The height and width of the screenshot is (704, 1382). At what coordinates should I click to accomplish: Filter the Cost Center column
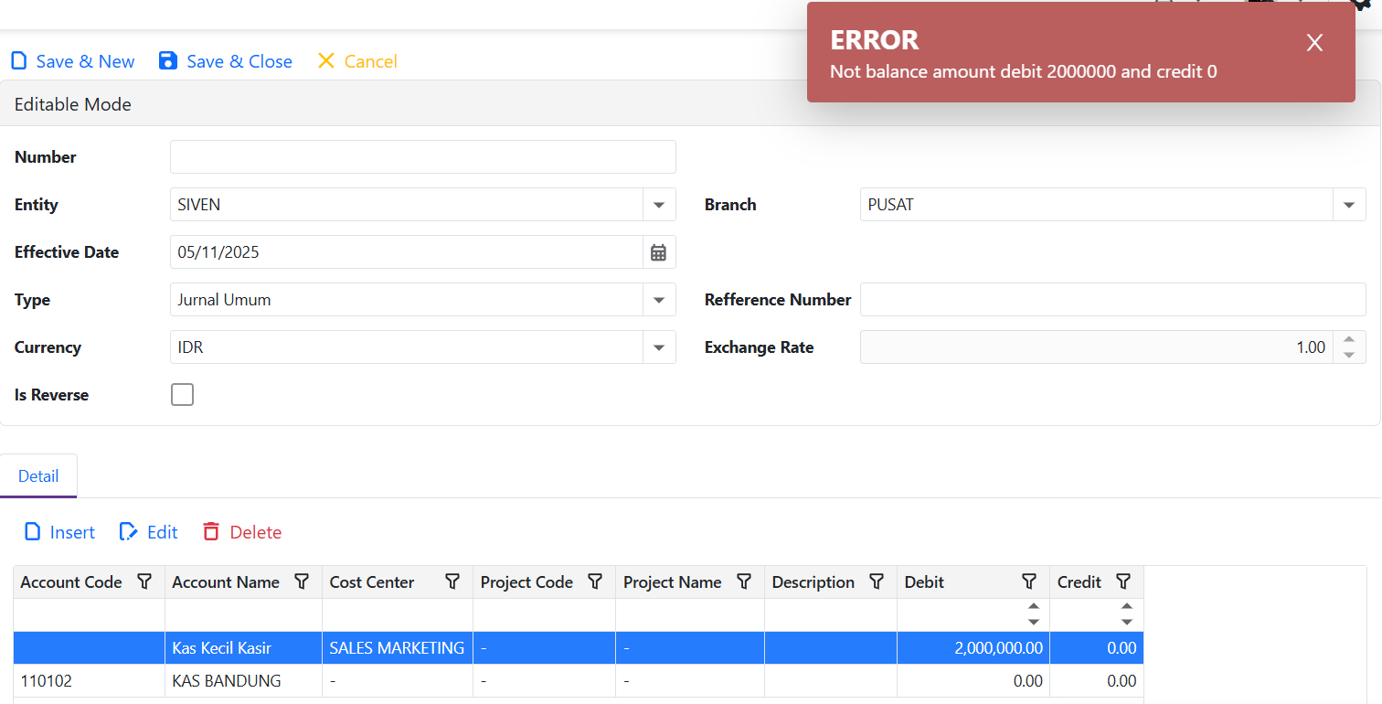452,582
